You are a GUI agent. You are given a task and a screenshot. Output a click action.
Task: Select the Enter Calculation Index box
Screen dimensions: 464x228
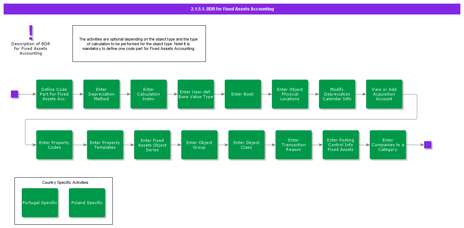point(149,94)
